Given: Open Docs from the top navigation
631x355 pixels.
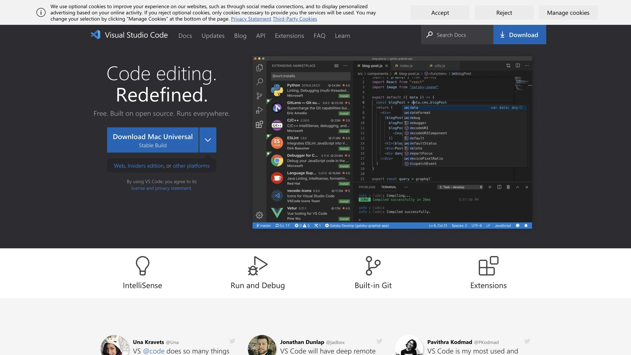Looking at the screenshot, I should pos(185,35).
